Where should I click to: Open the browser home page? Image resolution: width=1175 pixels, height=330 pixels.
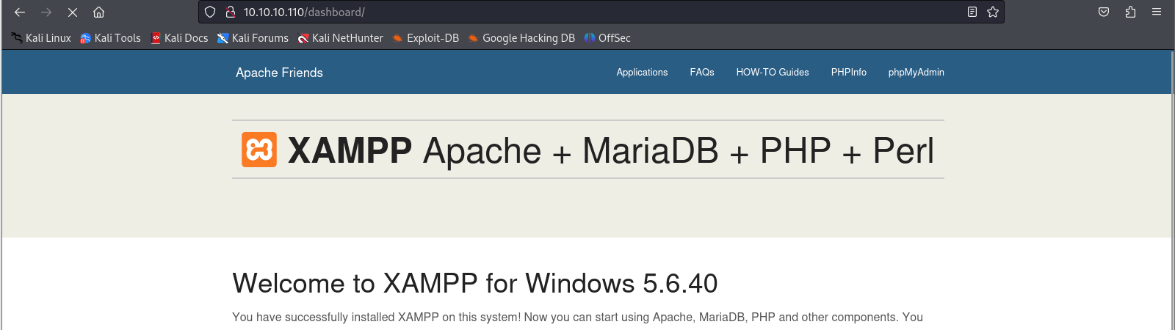point(98,12)
